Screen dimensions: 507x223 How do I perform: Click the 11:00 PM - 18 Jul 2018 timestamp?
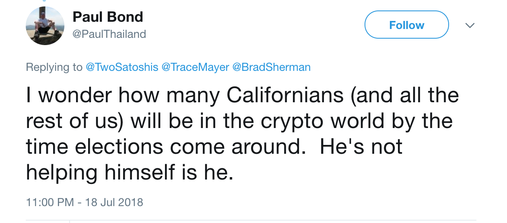point(84,202)
